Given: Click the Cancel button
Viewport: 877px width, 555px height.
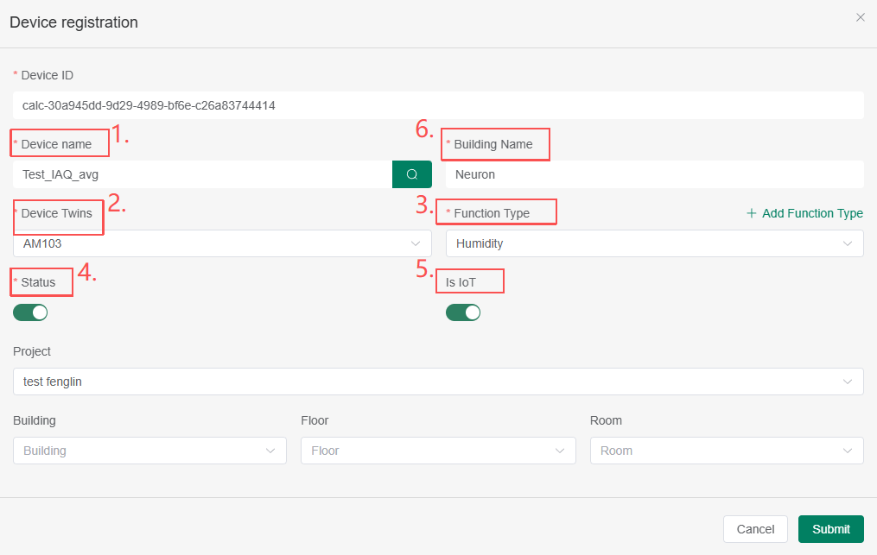Looking at the screenshot, I should (x=755, y=529).
